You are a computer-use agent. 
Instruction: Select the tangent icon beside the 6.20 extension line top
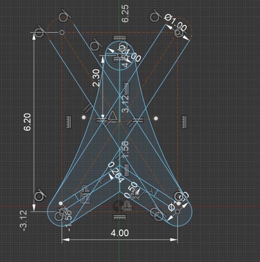click(40, 31)
